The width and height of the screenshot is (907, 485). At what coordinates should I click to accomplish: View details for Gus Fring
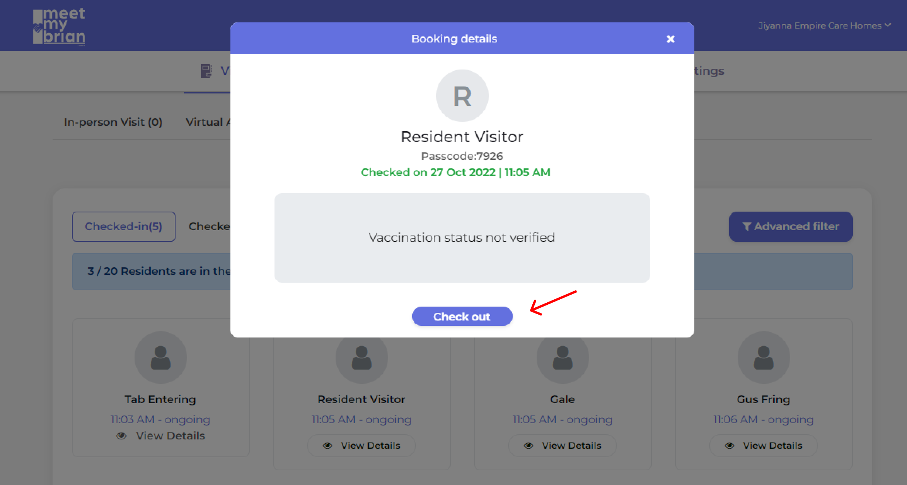pyautogui.click(x=764, y=445)
